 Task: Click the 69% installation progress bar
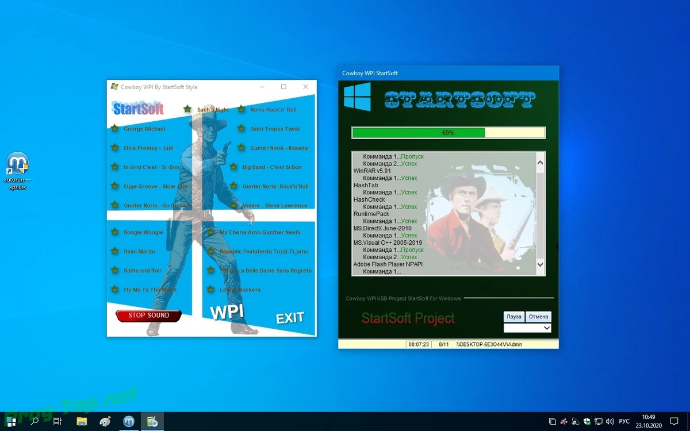tap(448, 133)
